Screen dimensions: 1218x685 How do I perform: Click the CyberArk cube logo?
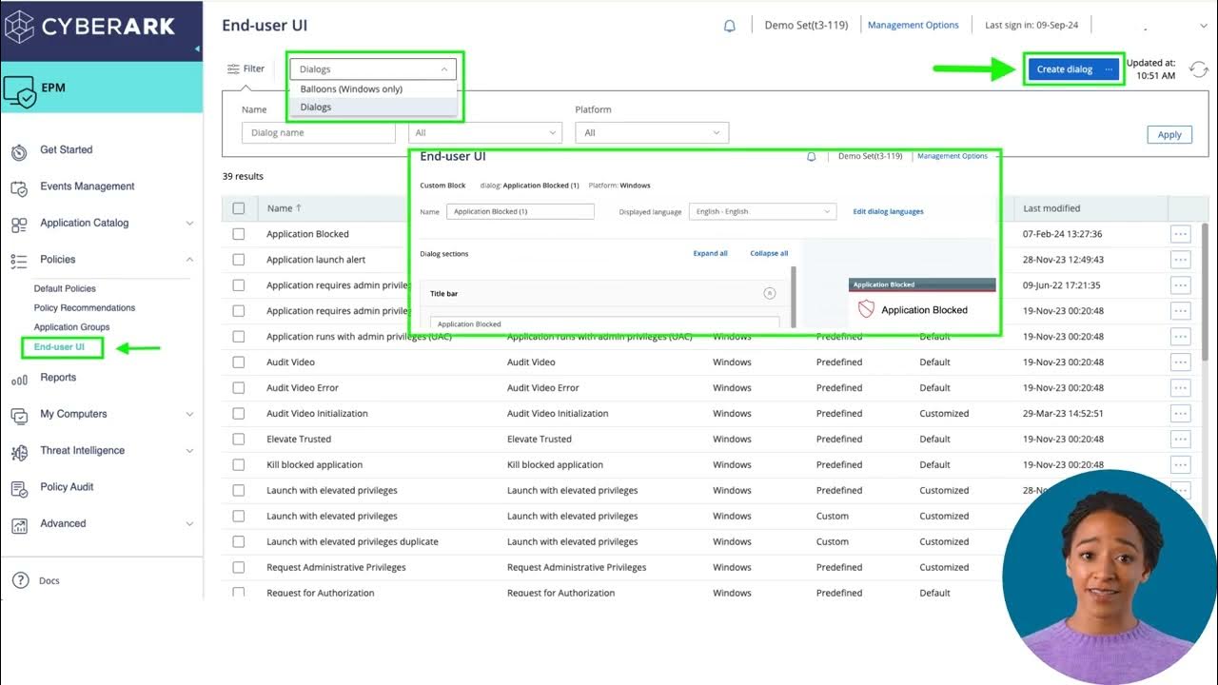pos(20,27)
